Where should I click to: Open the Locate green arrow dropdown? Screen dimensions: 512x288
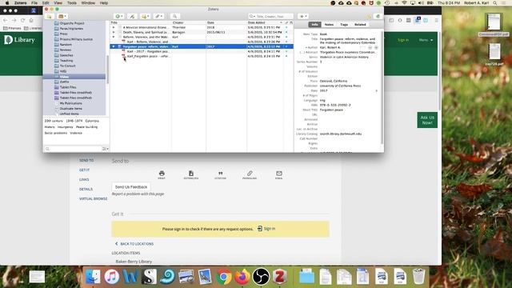pos(303,16)
